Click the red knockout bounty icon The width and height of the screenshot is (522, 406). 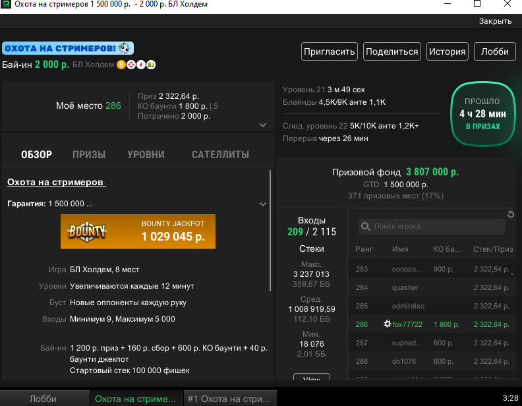pyautogui.click(x=131, y=65)
